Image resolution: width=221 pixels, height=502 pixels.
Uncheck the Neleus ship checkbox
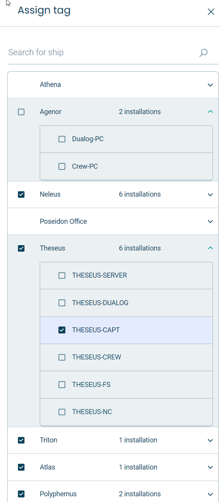point(21,194)
